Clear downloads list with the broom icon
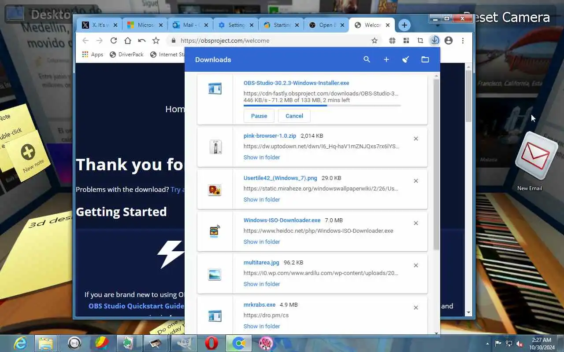 click(x=406, y=59)
